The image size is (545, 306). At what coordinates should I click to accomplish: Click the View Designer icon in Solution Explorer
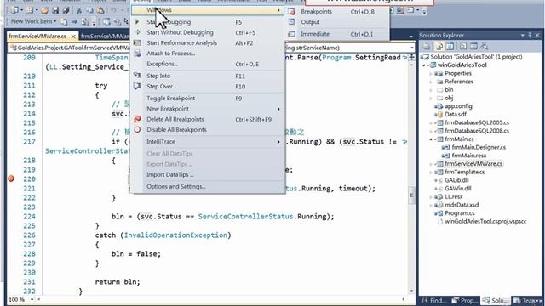473,46
